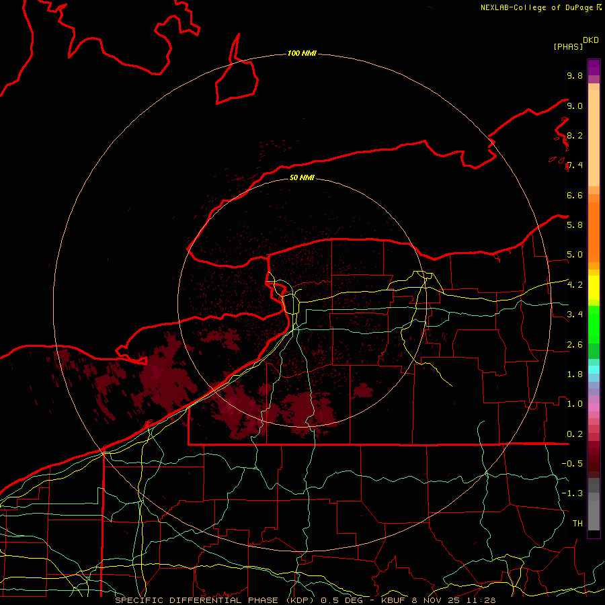This screenshot has height=605, width=605.
Task: Click the NEXLAB-College of DuPage text
Action: pyautogui.click(x=537, y=7)
